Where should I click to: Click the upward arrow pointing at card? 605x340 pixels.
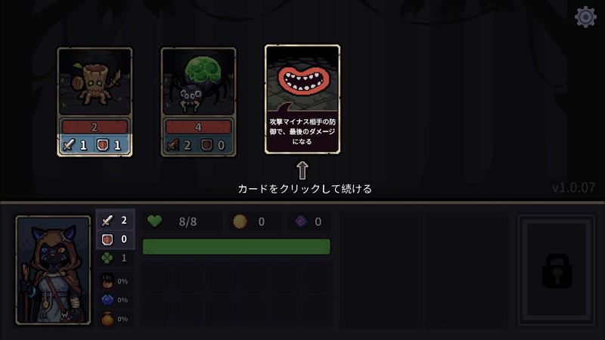(302, 170)
